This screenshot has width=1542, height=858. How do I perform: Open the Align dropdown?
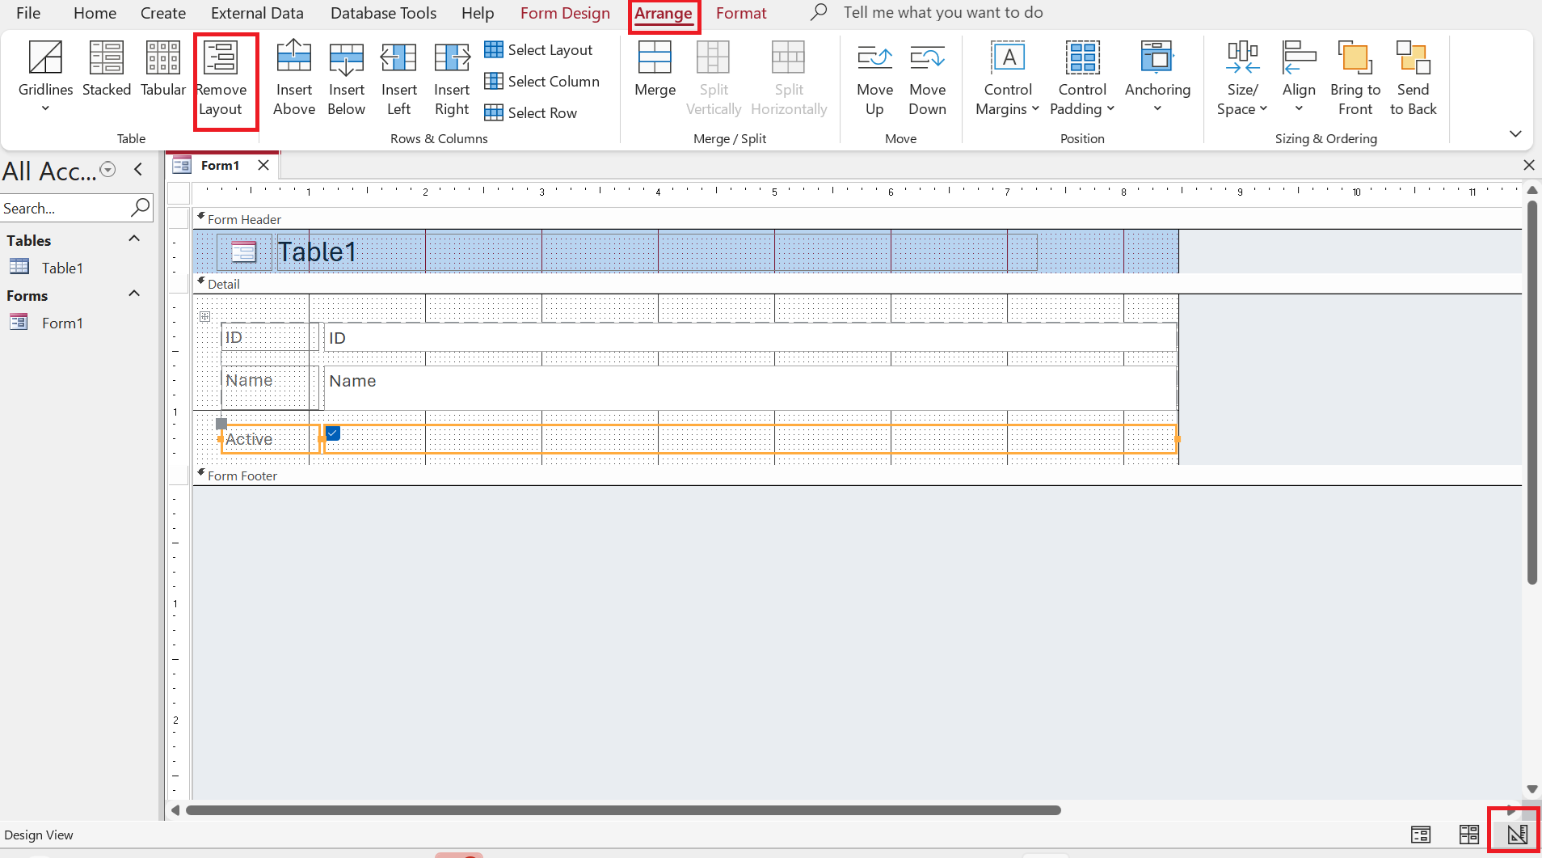1299,78
